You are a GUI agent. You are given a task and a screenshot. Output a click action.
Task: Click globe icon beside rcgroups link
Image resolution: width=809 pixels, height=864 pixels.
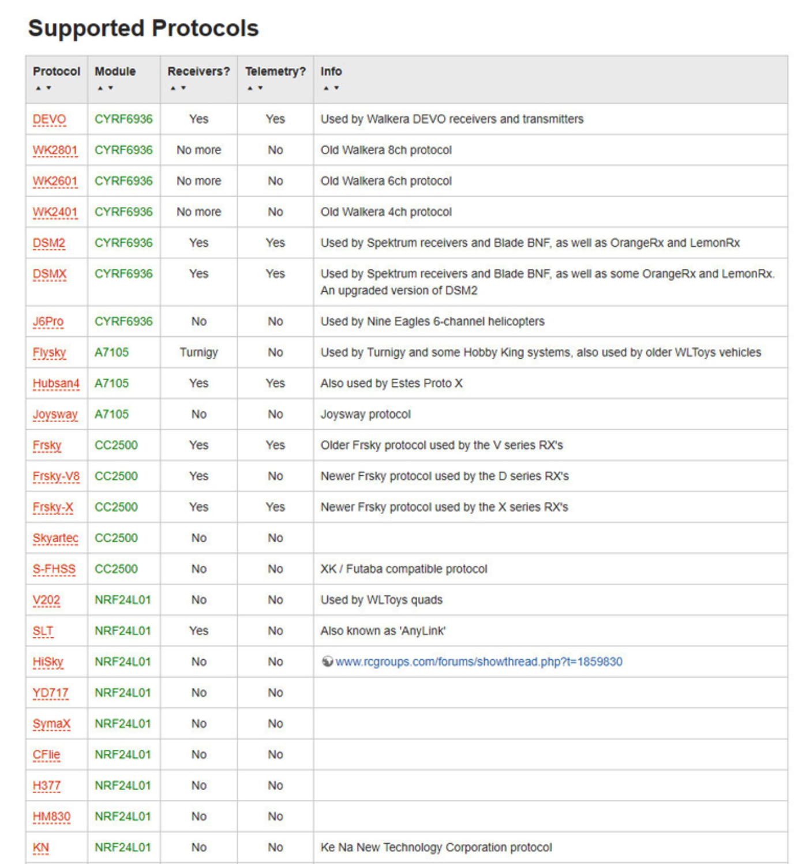[x=327, y=662]
